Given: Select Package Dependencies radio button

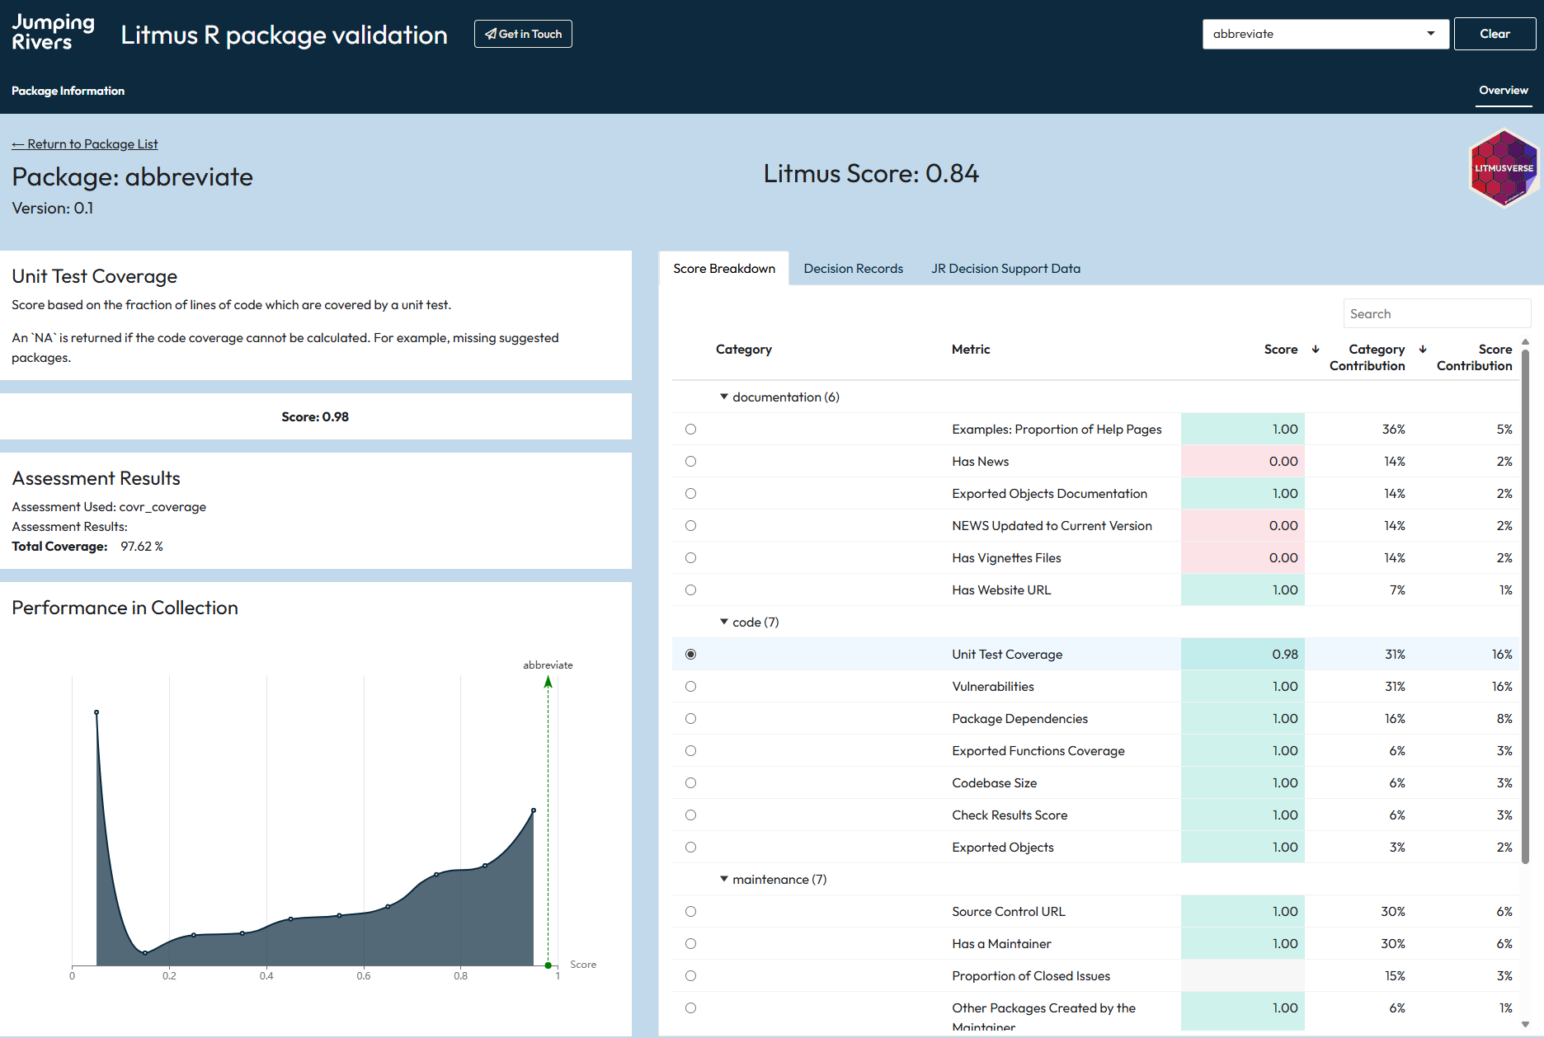Looking at the screenshot, I should coord(691,719).
